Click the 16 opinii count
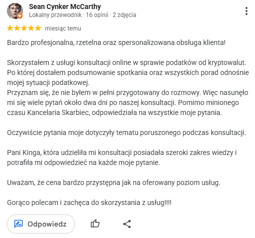 [97, 15]
